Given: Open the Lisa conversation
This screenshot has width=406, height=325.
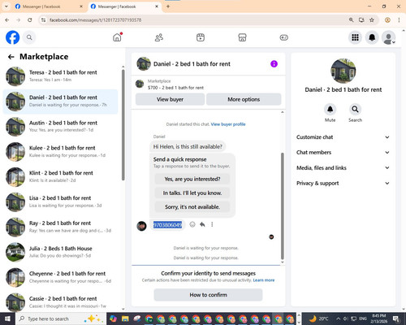Looking at the screenshot, I should (61, 201).
